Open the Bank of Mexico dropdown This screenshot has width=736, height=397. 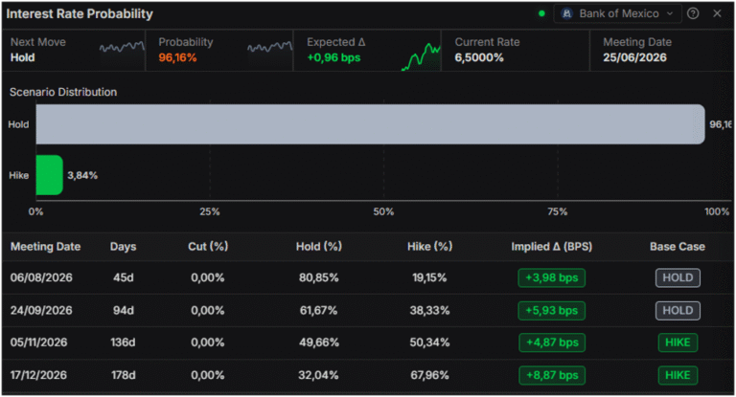[619, 13]
